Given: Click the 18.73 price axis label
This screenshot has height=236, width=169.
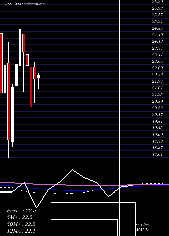Looking at the screenshot, I should [158, 141].
